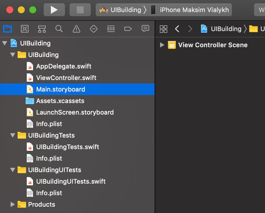Screen dimensions: 265x213
Task: Open Assets.xcassets
Action: coord(60,101)
